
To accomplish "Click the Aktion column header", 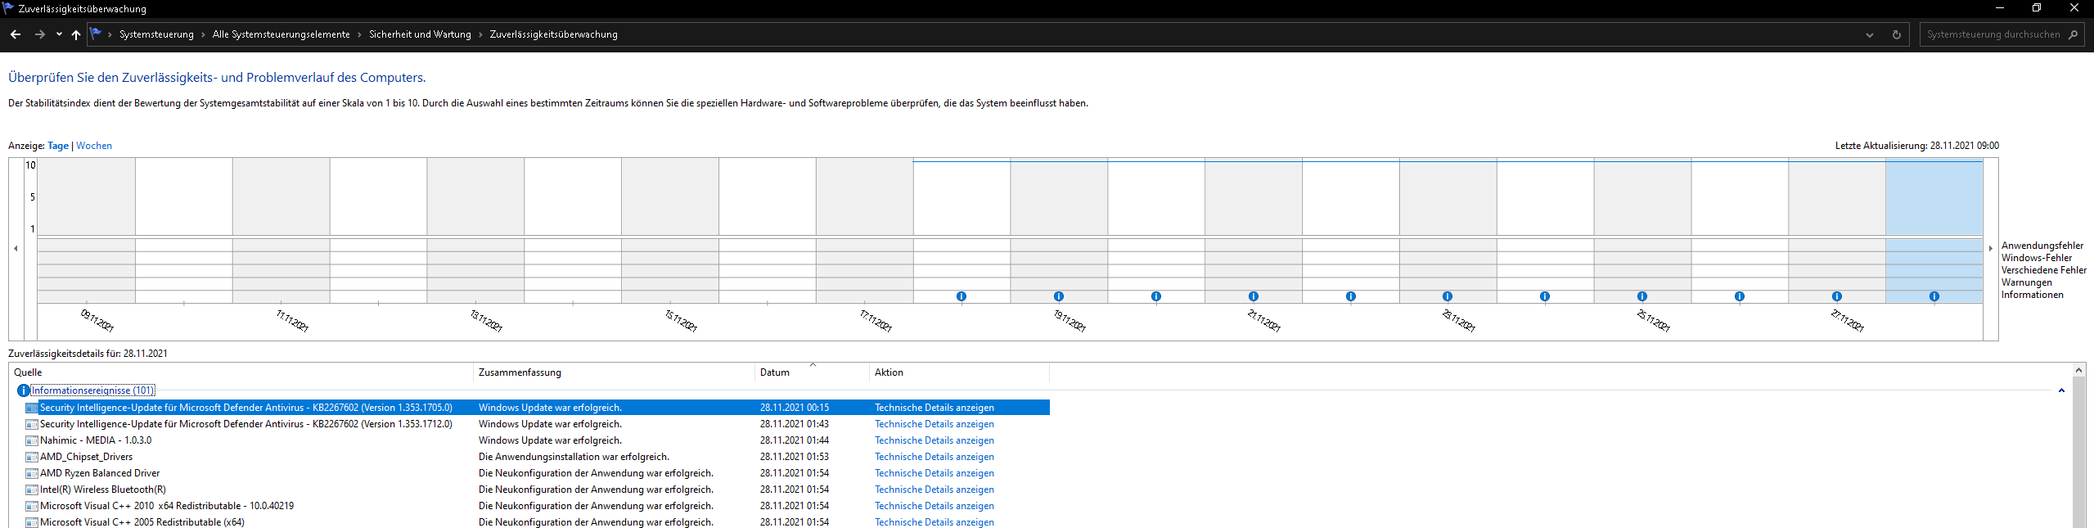I will (x=959, y=372).
